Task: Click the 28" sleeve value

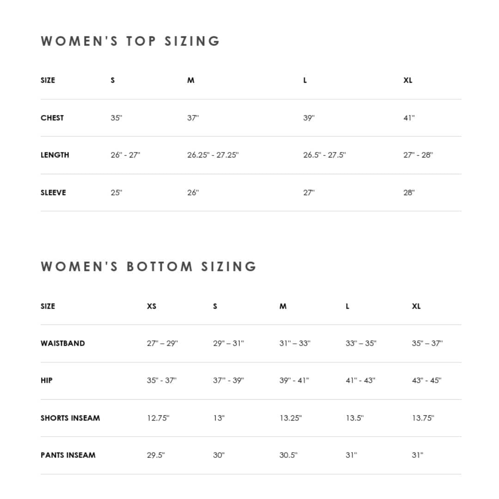Action: pyautogui.click(x=409, y=193)
